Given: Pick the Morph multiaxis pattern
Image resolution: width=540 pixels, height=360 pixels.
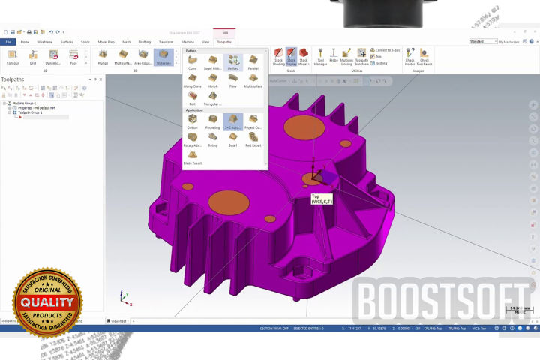Looking at the screenshot, I should 213,80.
